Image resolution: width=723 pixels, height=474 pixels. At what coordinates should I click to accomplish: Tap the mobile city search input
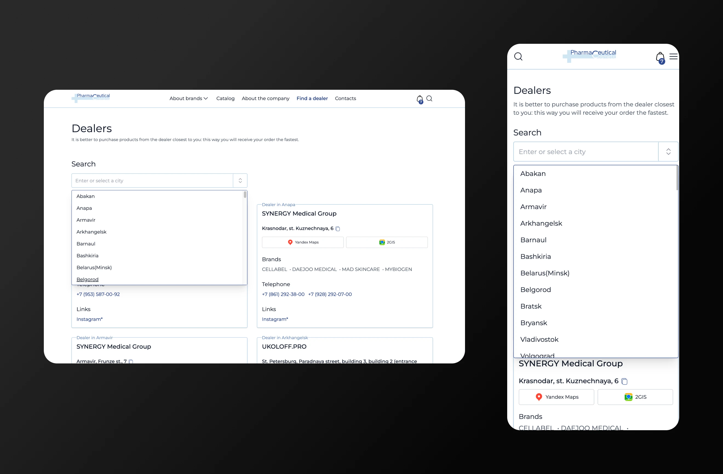586,152
